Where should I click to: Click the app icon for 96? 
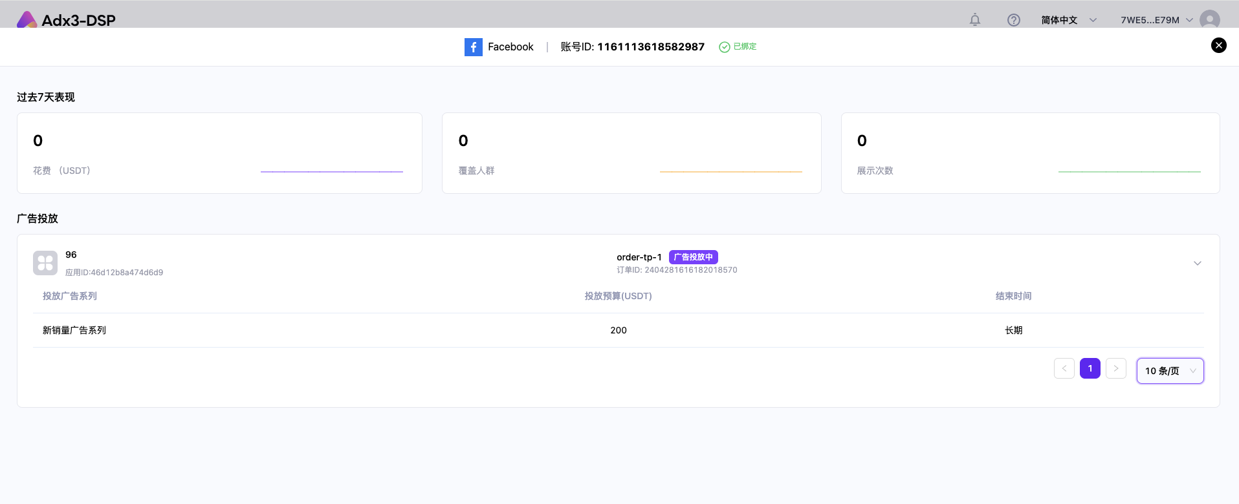tap(45, 263)
